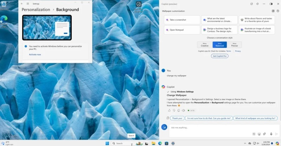Click the read aloud speaker icon
The width and height of the screenshot is (281, 146).
(x=183, y=110)
